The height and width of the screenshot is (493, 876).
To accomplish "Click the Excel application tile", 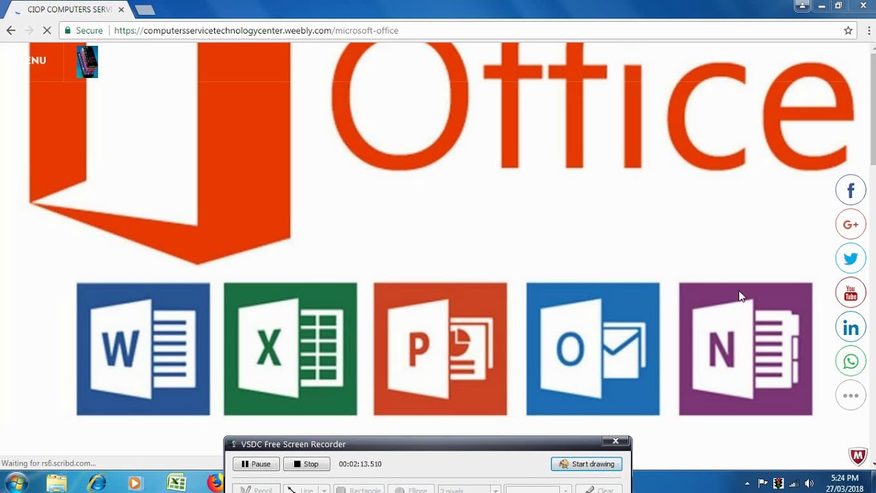I will [x=290, y=349].
